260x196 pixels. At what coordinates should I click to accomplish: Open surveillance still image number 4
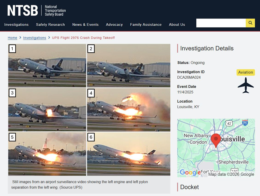pos(129,110)
